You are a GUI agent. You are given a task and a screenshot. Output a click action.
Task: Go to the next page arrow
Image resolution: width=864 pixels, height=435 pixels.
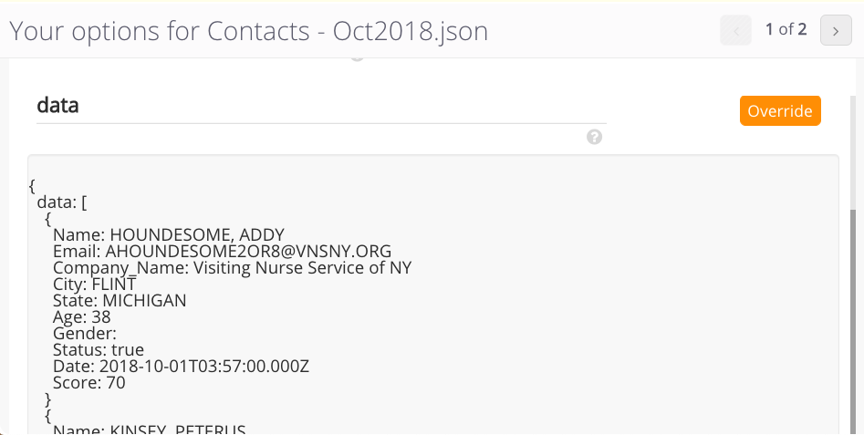(836, 30)
